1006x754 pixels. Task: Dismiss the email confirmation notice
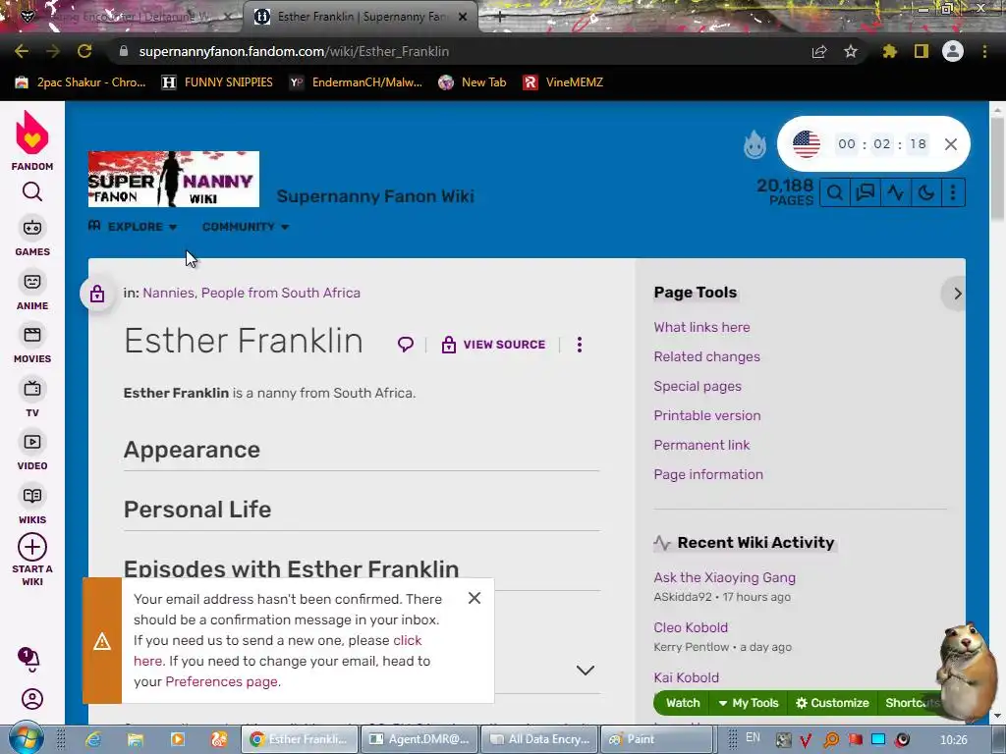[x=475, y=598]
